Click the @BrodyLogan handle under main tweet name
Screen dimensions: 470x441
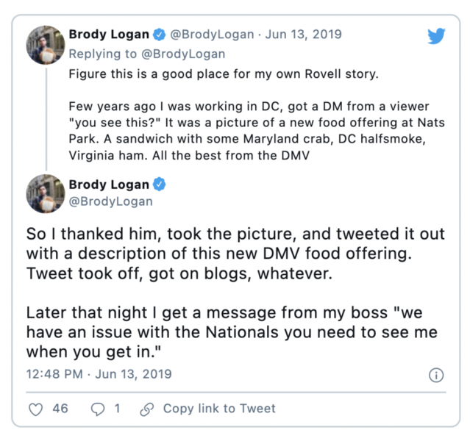(111, 201)
